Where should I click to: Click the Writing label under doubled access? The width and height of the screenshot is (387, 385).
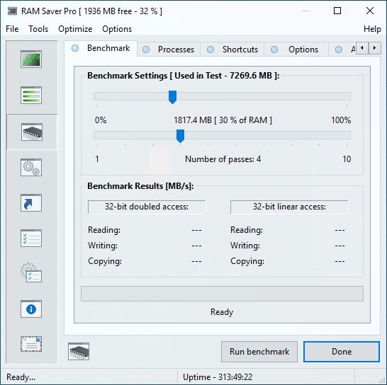(103, 246)
